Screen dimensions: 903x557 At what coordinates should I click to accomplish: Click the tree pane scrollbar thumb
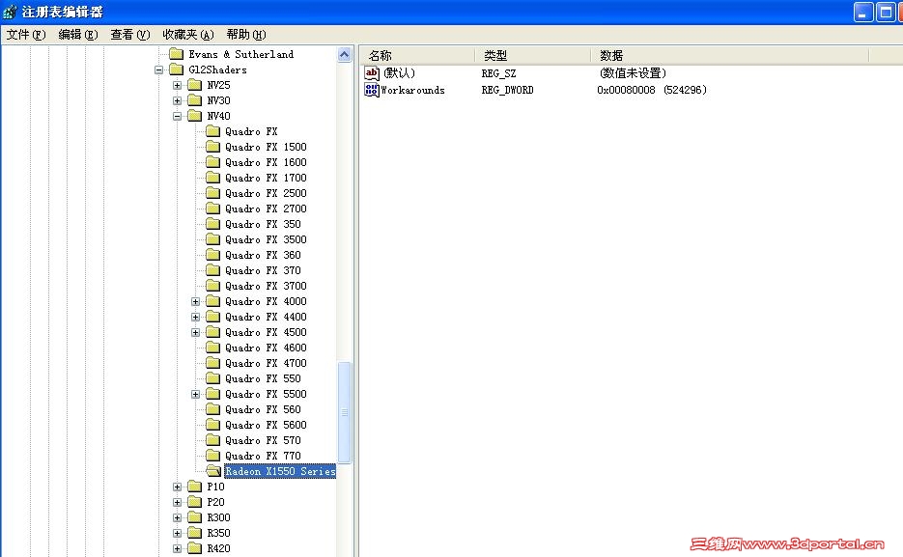345,412
